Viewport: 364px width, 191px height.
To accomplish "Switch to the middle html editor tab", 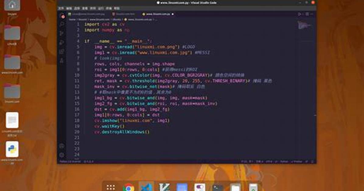I will pyautogui.click(x=124, y=14).
